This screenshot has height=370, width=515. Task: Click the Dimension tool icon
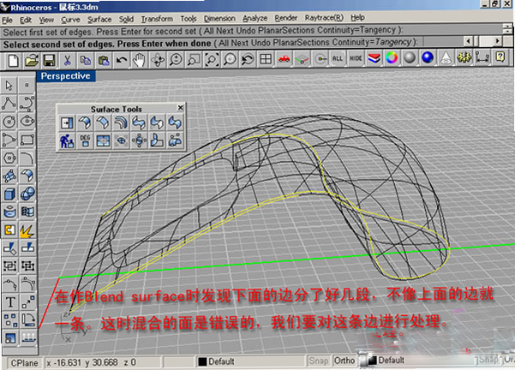[x=482, y=57]
